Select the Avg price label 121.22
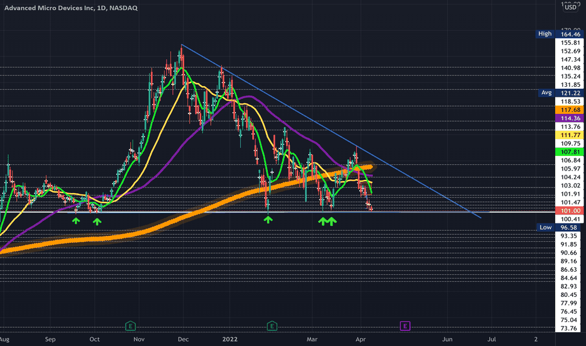The image size is (586, 346). [x=570, y=92]
